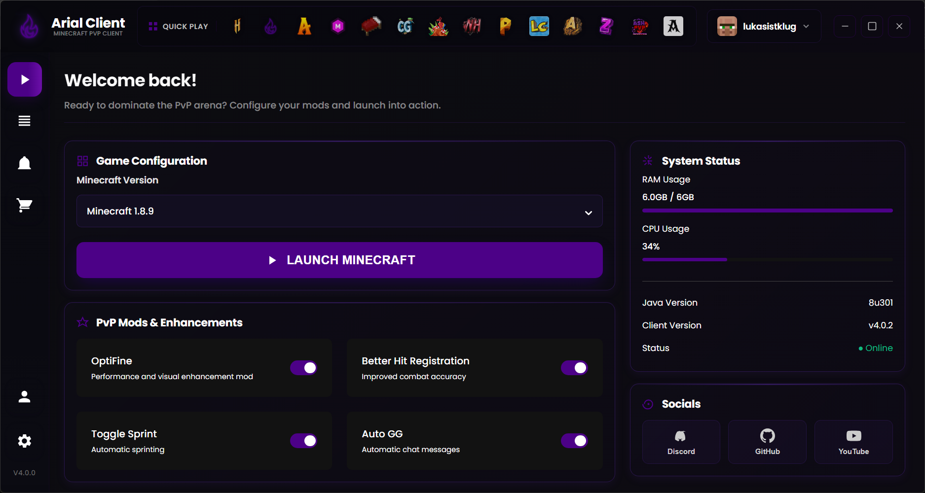Click the 6.0GB / 6GB RAM value
This screenshot has width=925, height=493.
coord(668,197)
